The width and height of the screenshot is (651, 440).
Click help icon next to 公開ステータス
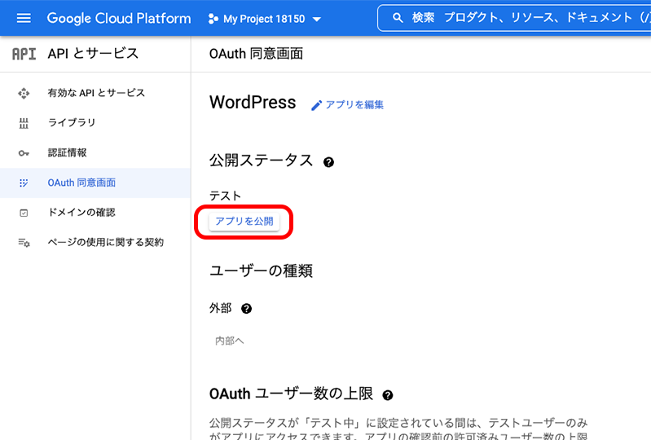click(328, 162)
